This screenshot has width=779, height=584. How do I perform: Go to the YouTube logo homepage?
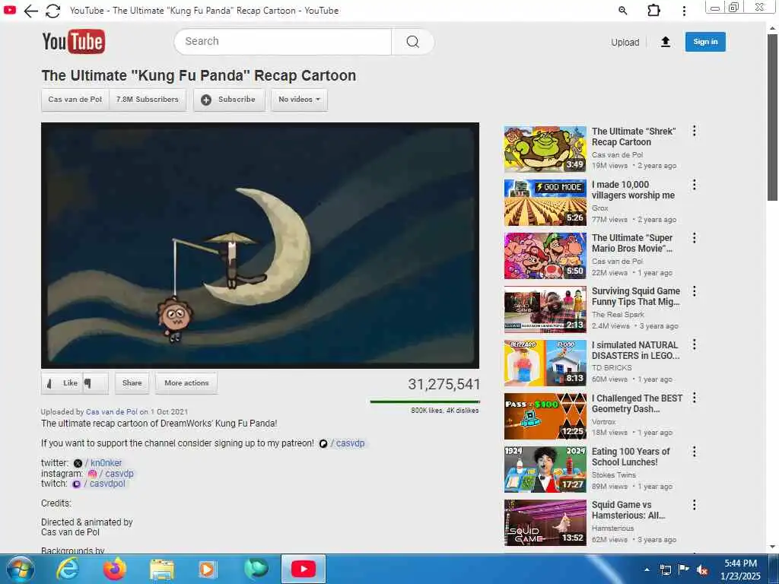point(74,42)
